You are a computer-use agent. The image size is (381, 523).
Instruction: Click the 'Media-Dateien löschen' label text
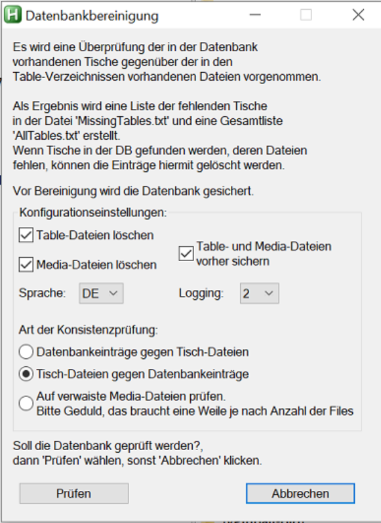click(x=96, y=265)
